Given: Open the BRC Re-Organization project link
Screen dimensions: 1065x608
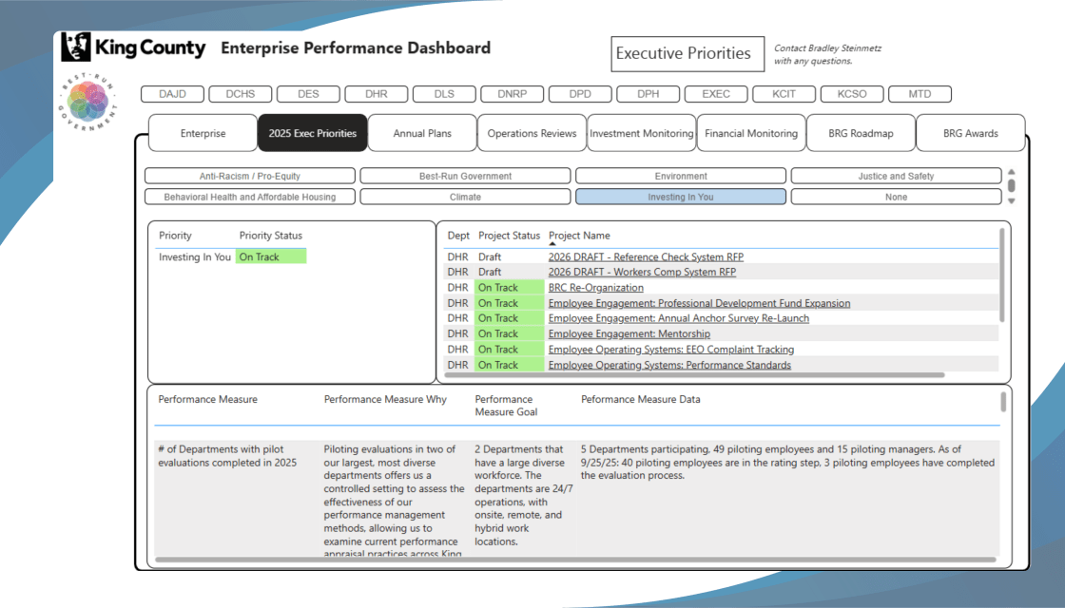Looking at the screenshot, I should [595, 288].
